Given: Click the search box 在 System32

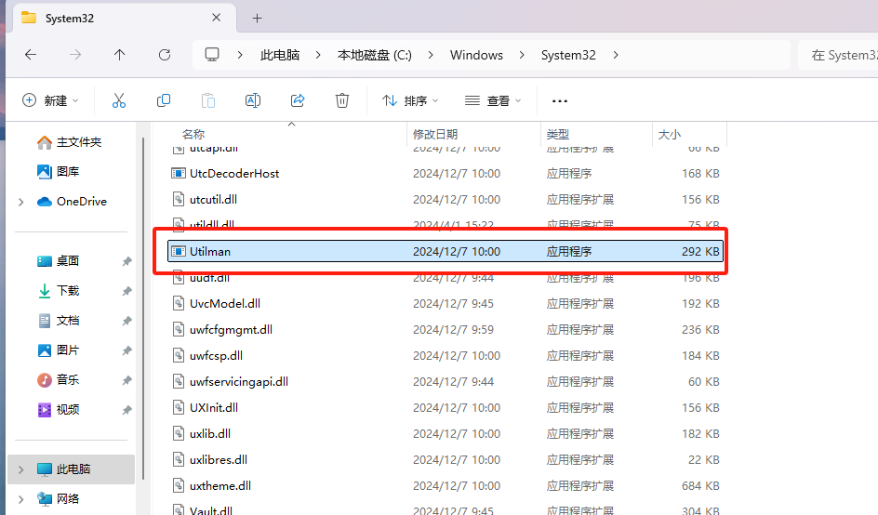Looking at the screenshot, I should tap(838, 55).
